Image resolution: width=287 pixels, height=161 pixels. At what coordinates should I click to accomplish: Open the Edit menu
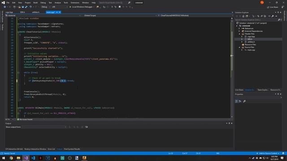tap(14, 3)
